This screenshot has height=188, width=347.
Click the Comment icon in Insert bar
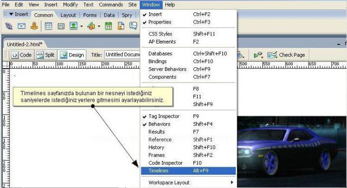pos(133,26)
